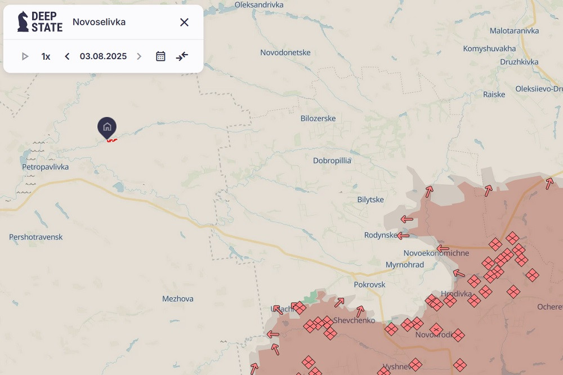Viewport: 563px width, 375px height.
Task: Click the Dobropillia town label
Action: click(332, 160)
